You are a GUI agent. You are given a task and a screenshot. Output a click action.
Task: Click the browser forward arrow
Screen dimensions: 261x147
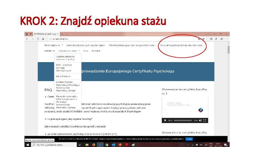click(32, 39)
